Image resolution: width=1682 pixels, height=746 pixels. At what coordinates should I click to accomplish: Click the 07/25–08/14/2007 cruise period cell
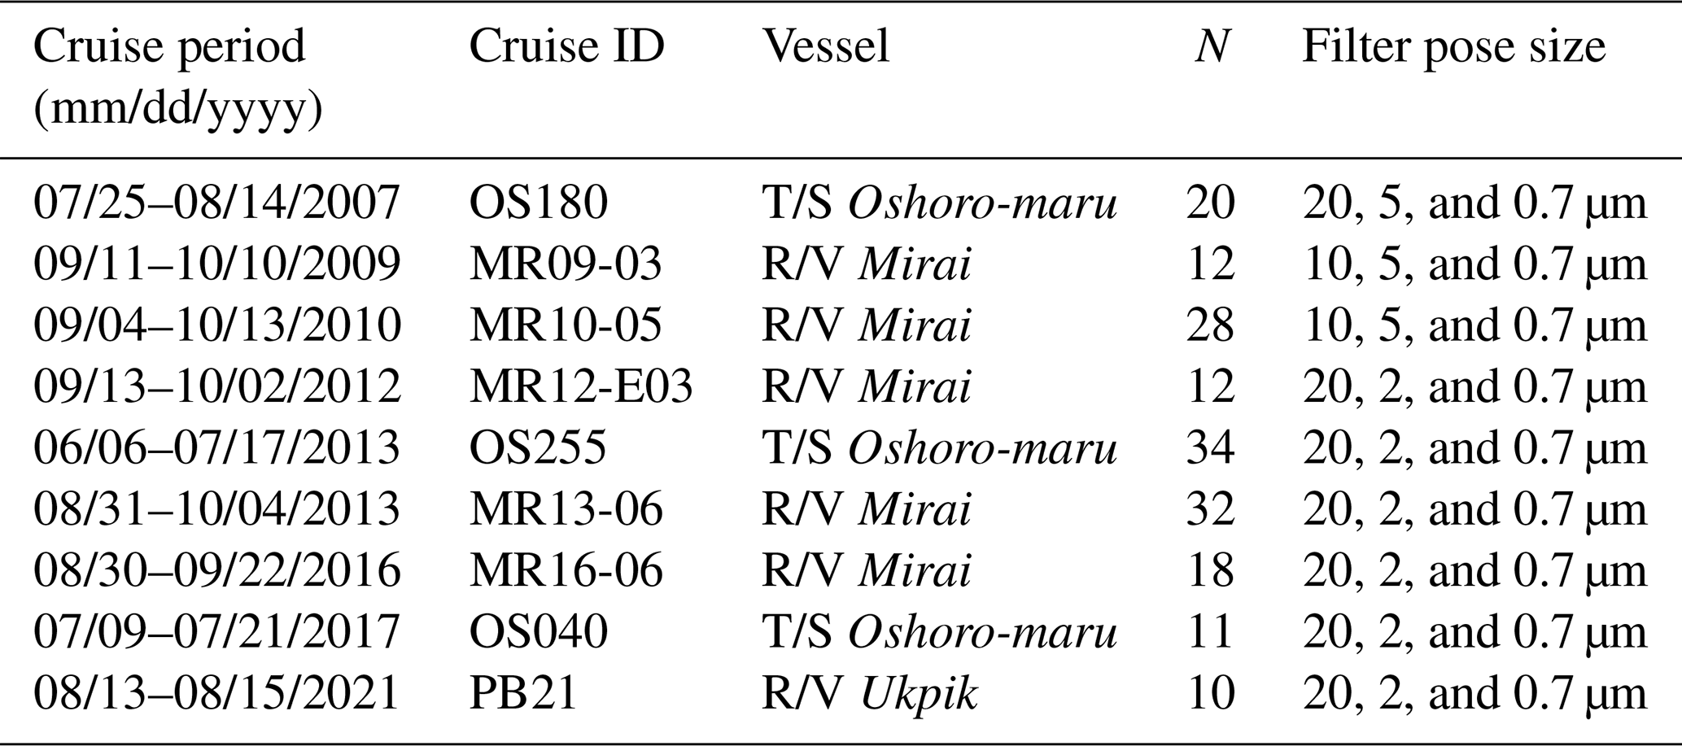(216, 203)
